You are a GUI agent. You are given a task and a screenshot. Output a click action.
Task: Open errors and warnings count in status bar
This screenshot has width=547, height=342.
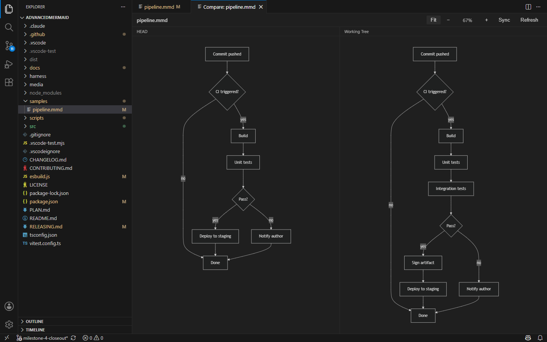[93, 338]
